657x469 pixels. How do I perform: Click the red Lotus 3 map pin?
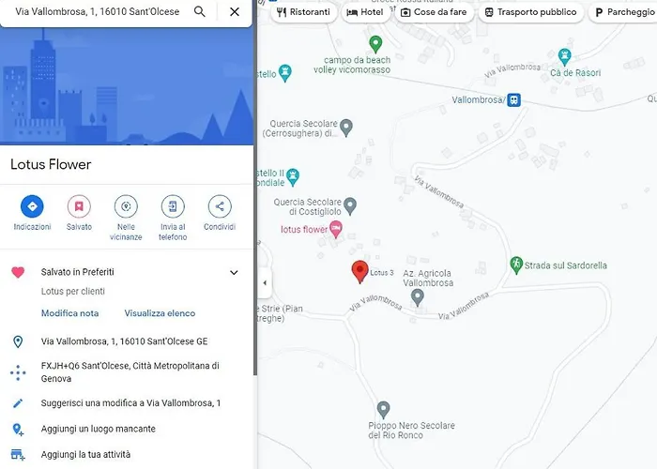359,272
